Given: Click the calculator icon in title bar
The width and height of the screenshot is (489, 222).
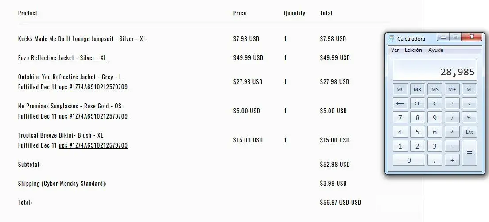Looking at the screenshot, I should 392,39.
